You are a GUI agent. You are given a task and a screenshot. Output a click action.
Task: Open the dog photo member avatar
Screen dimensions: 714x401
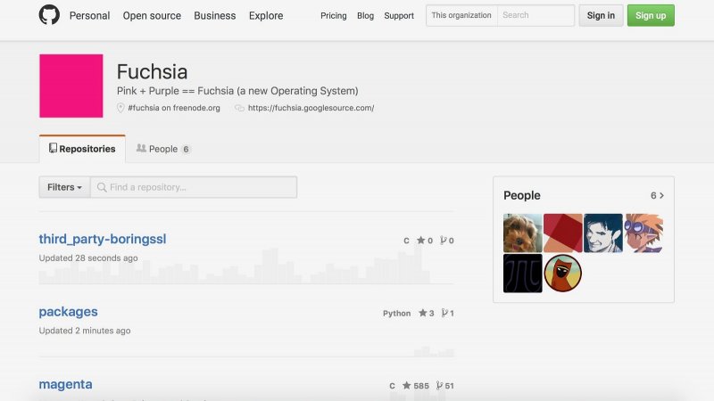tap(522, 233)
